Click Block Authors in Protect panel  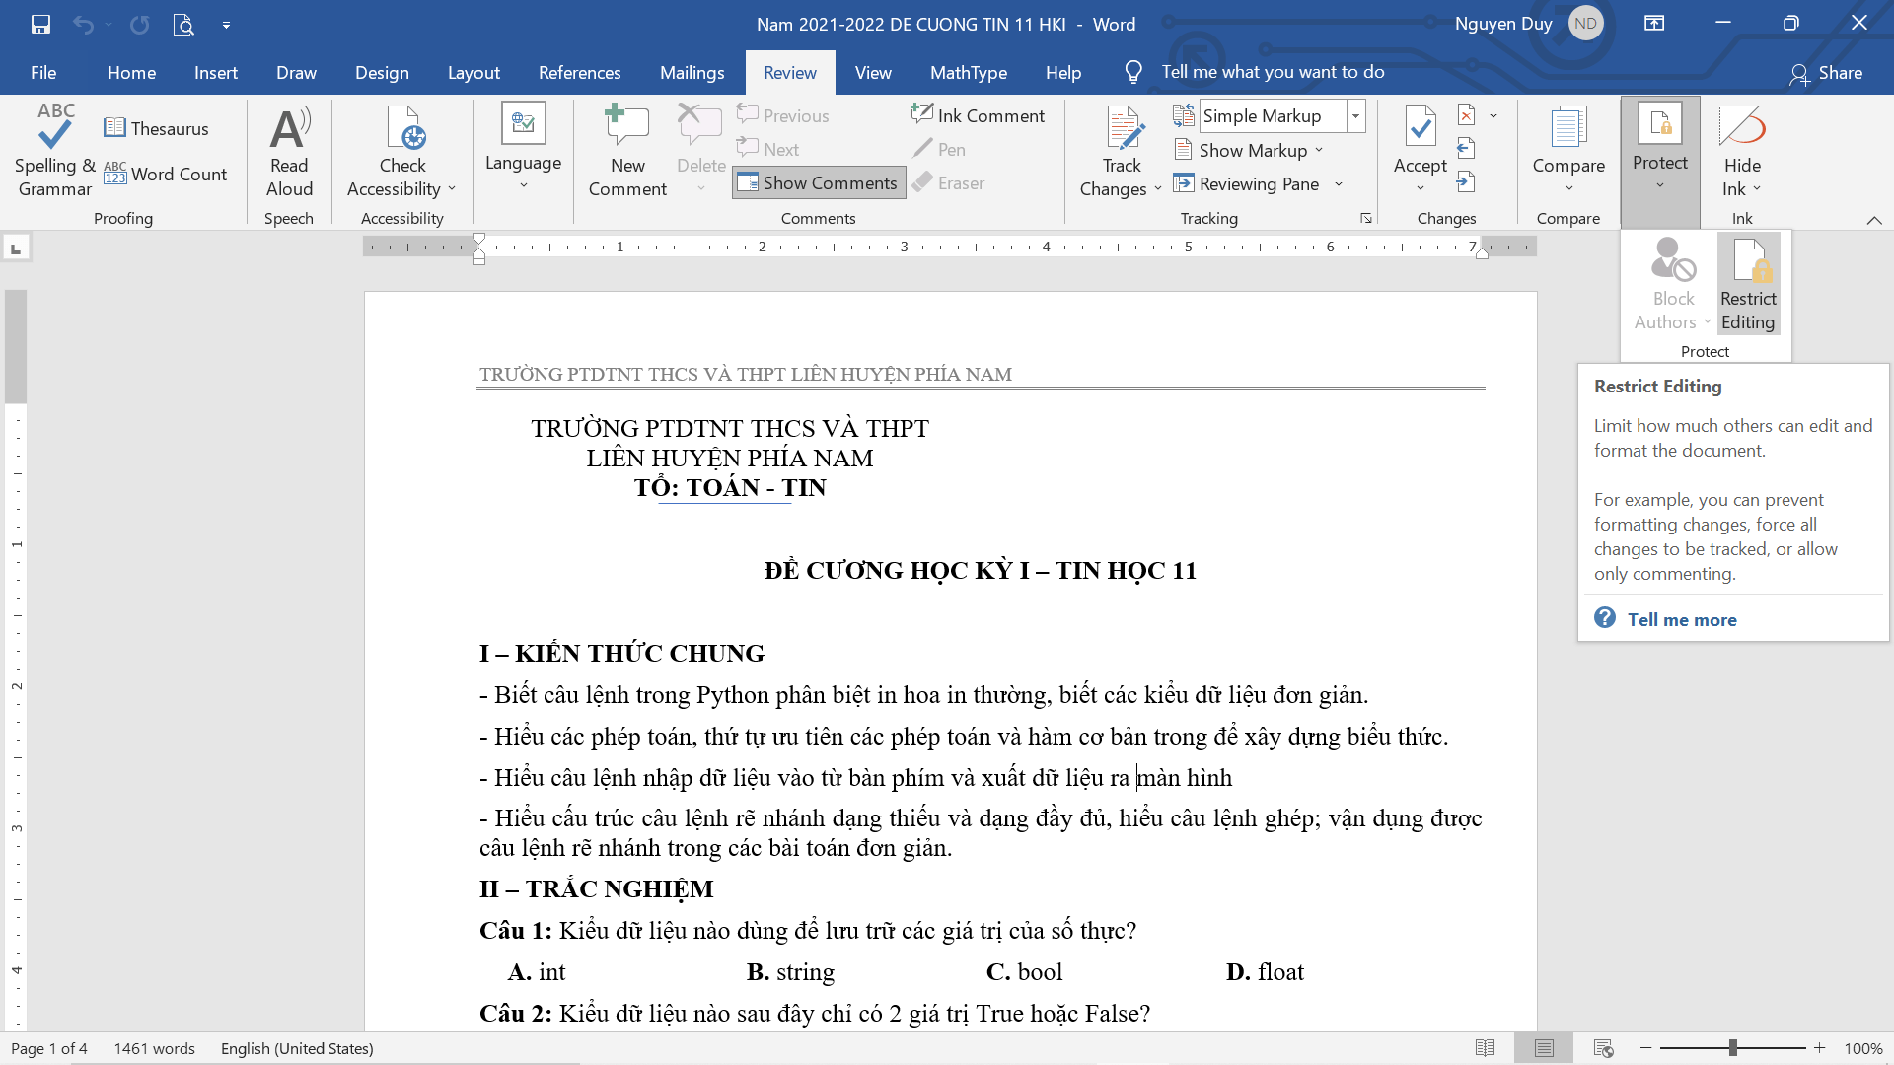click(x=1673, y=285)
